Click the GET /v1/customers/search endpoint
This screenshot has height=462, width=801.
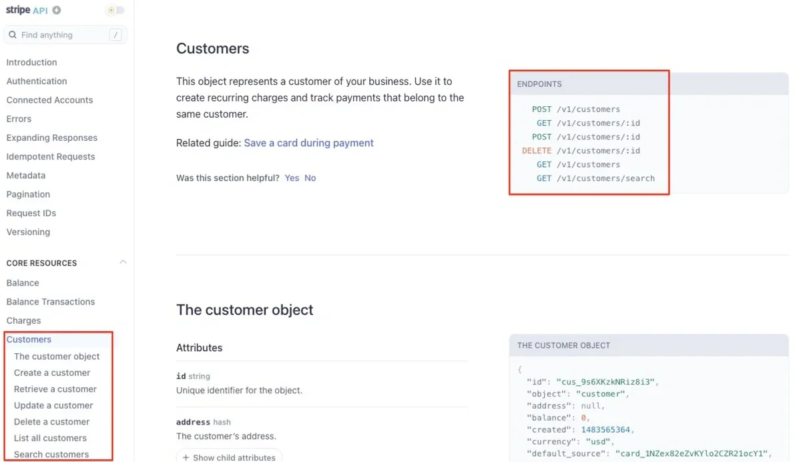[594, 178]
